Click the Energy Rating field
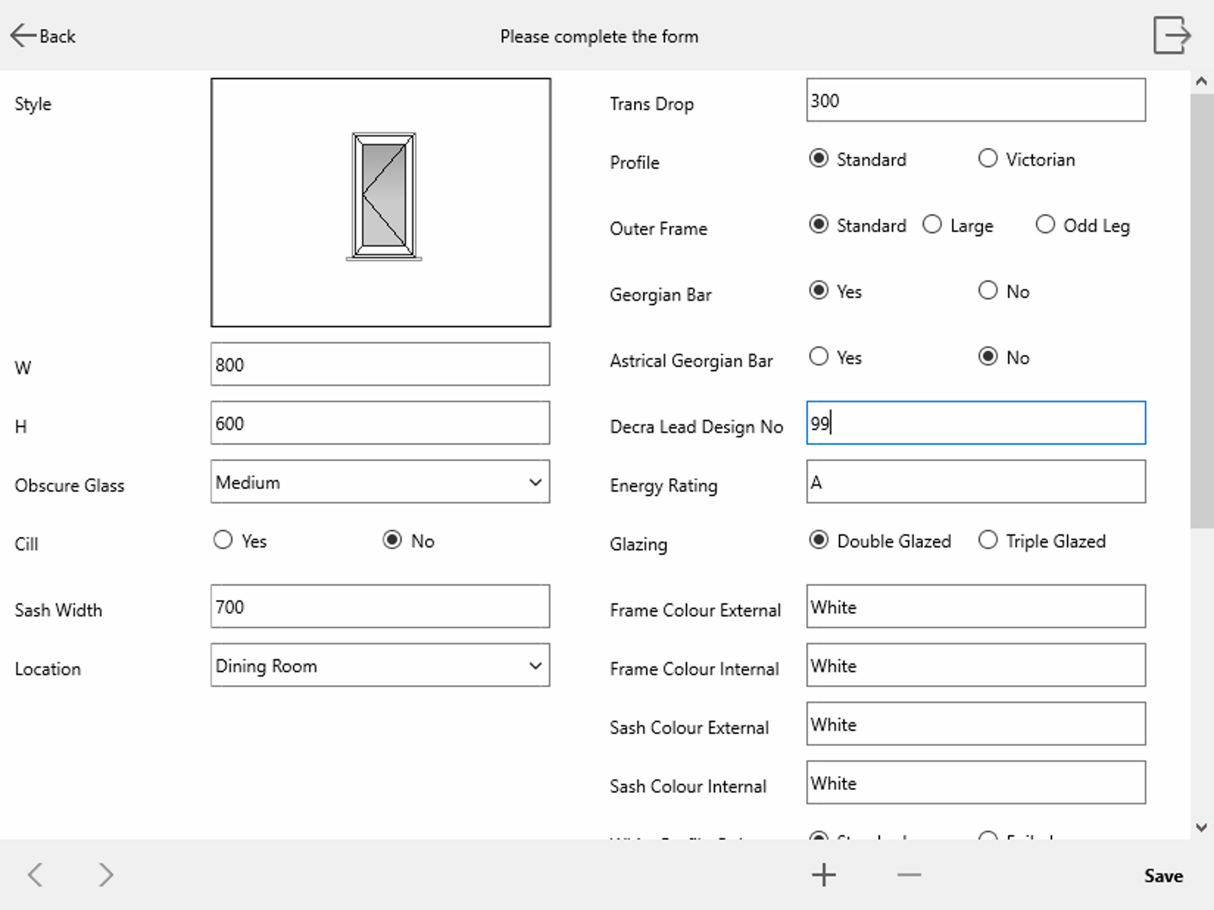The width and height of the screenshot is (1214, 910). 976,482
